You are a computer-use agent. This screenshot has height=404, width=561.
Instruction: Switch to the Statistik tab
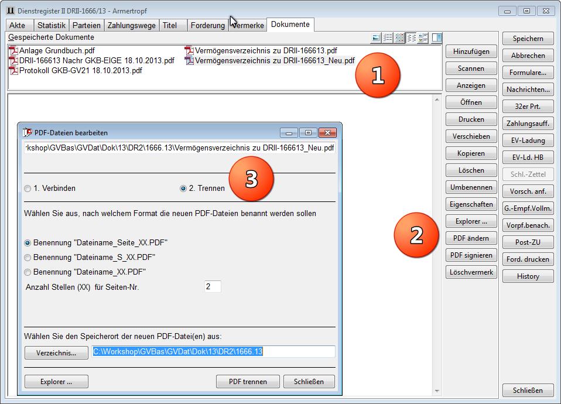click(x=51, y=25)
